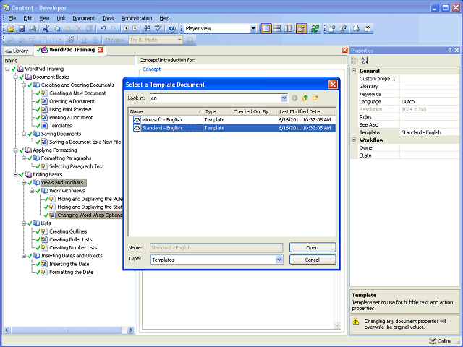Open the View menu
Viewport: 463px width, 347px height.
[44, 18]
